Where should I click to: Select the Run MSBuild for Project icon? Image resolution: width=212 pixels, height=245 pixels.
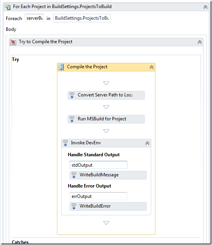tap(72, 119)
